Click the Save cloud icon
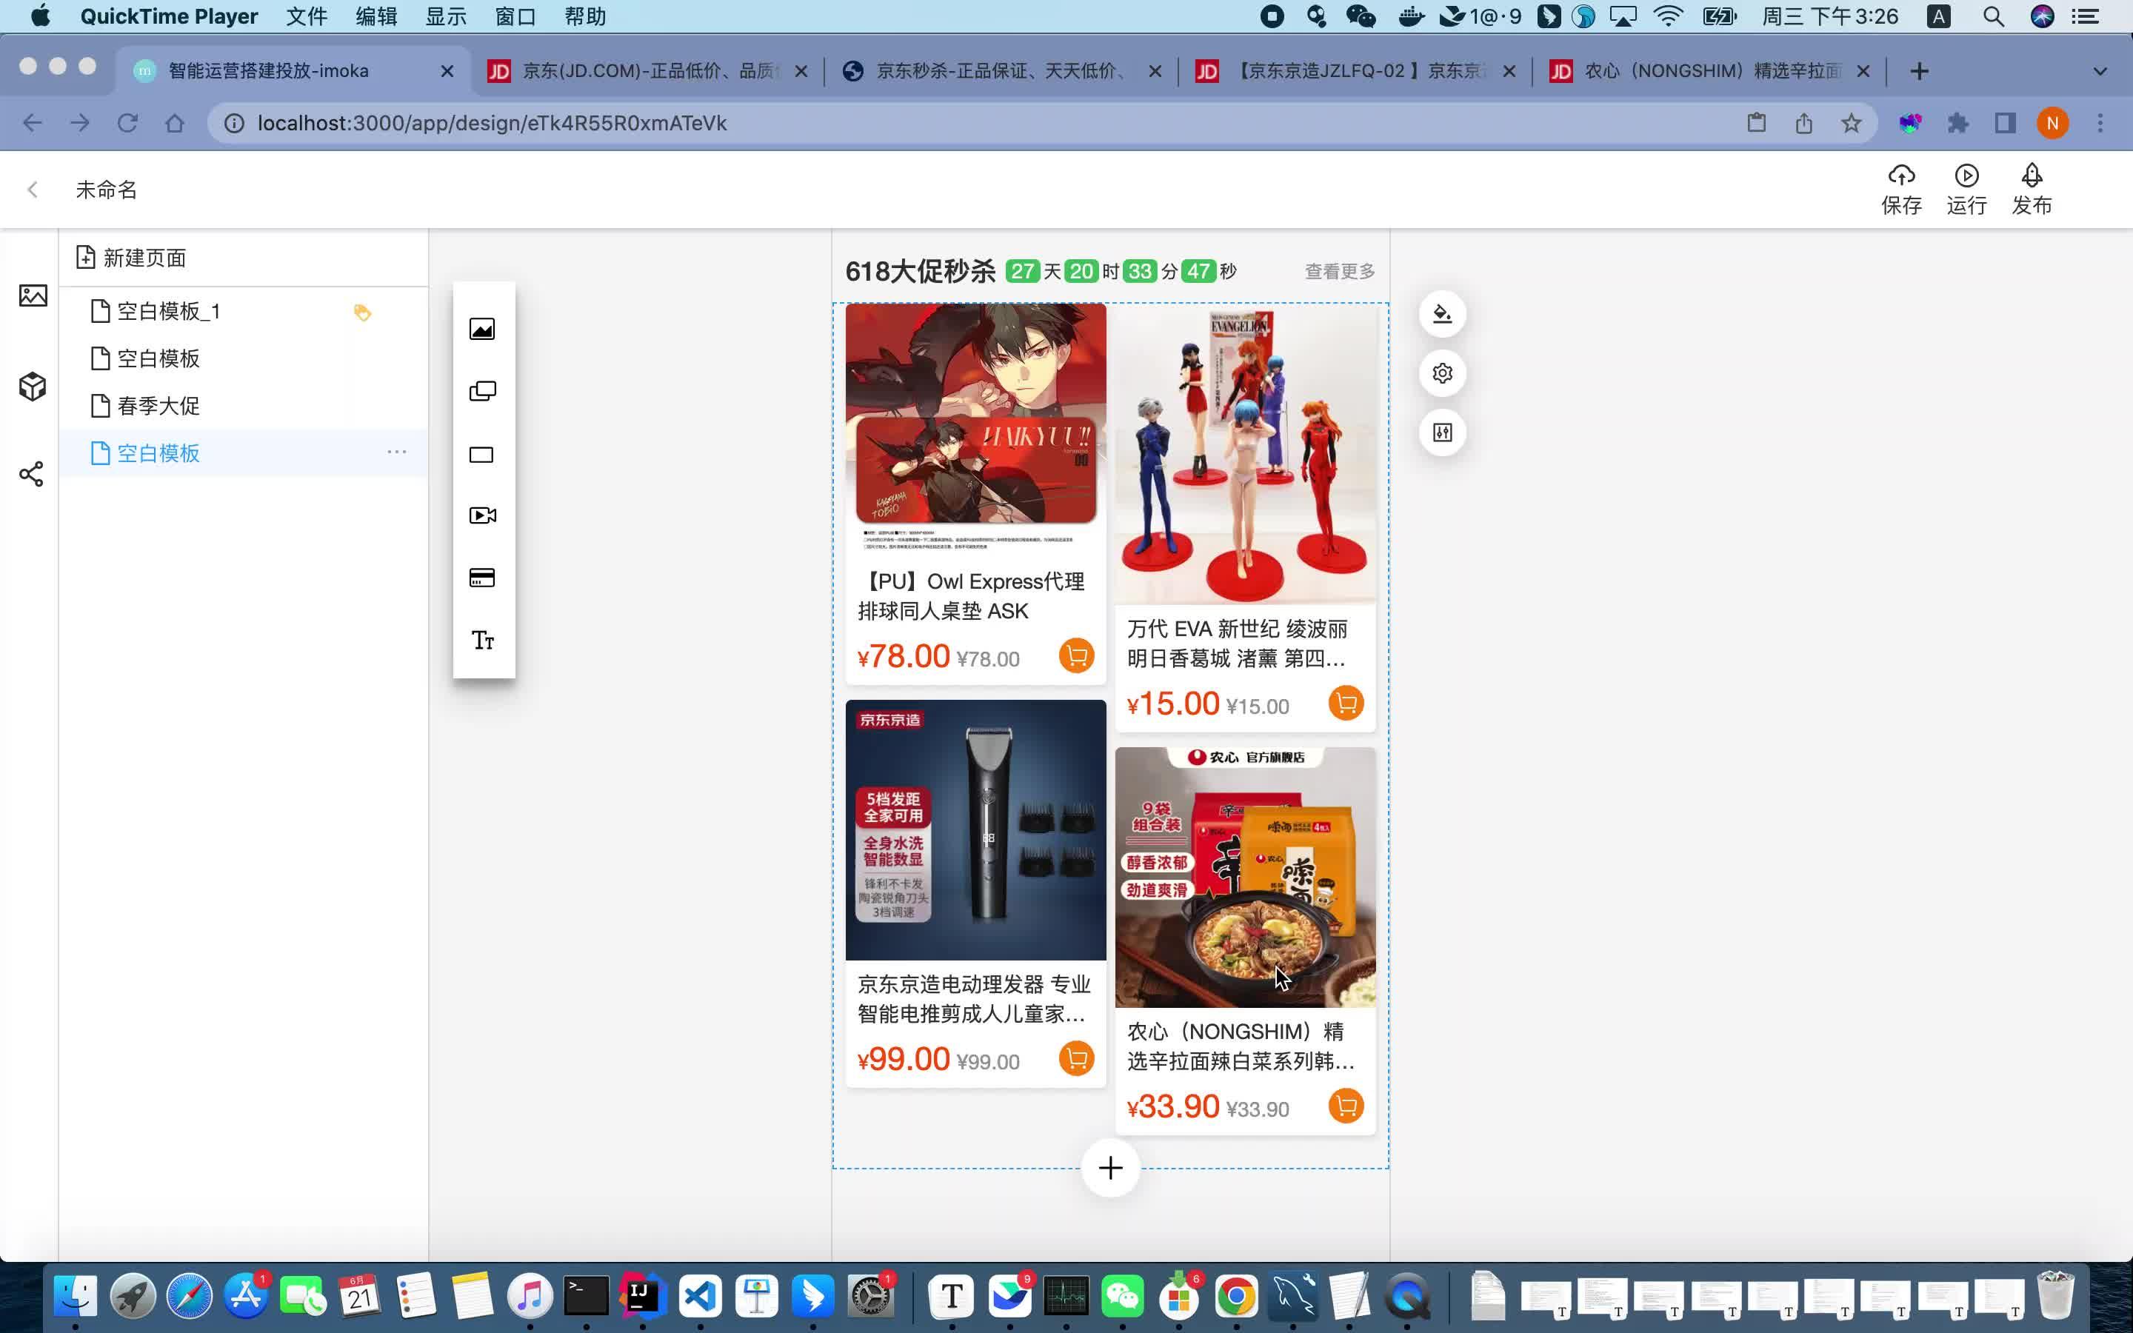 click(x=1901, y=176)
